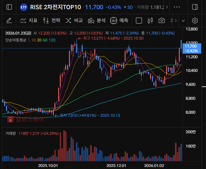
Task: Click the 2025.12.01 date axis label
Action: click(116, 166)
